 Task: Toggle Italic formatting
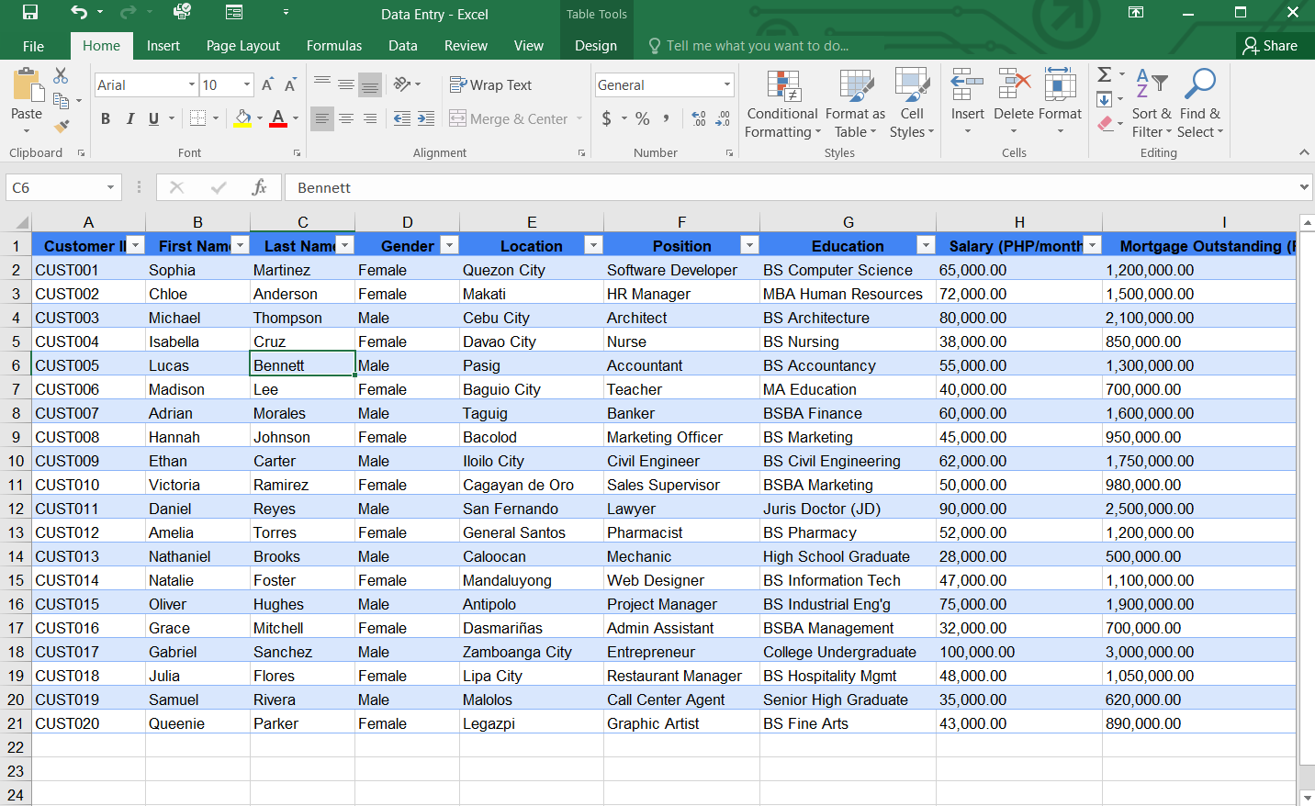click(x=129, y=118)
